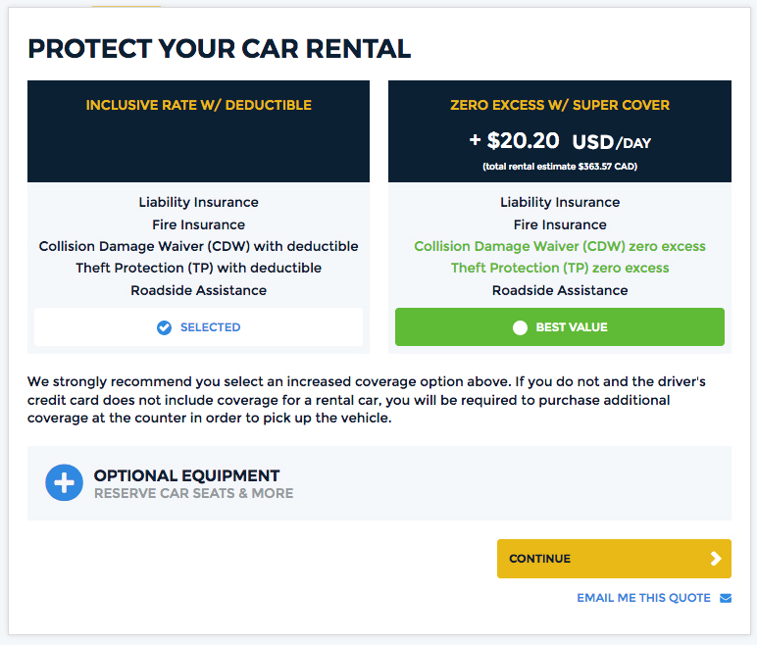Click the RESERVE CAR SEATS & MORE subtitle

[x=193, y=493]
